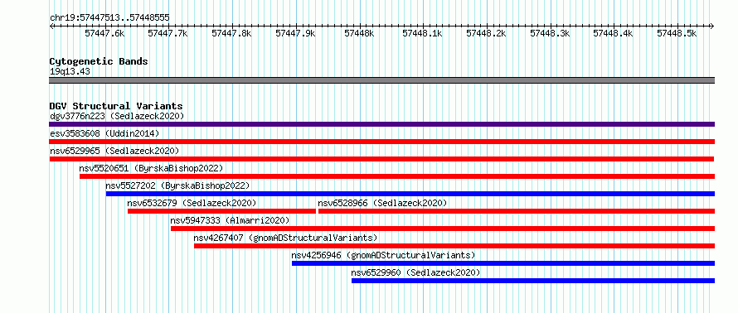738x313 pixels.
Task: Open the dgv3776n223 (Sedlazeck2020) label
Action: (117, 116)
